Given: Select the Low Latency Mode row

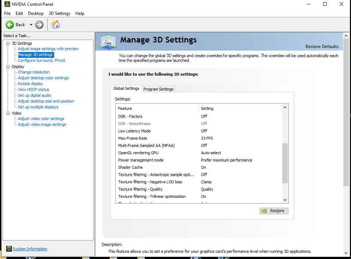Looking at the screenshot, I should coord(199,131).
